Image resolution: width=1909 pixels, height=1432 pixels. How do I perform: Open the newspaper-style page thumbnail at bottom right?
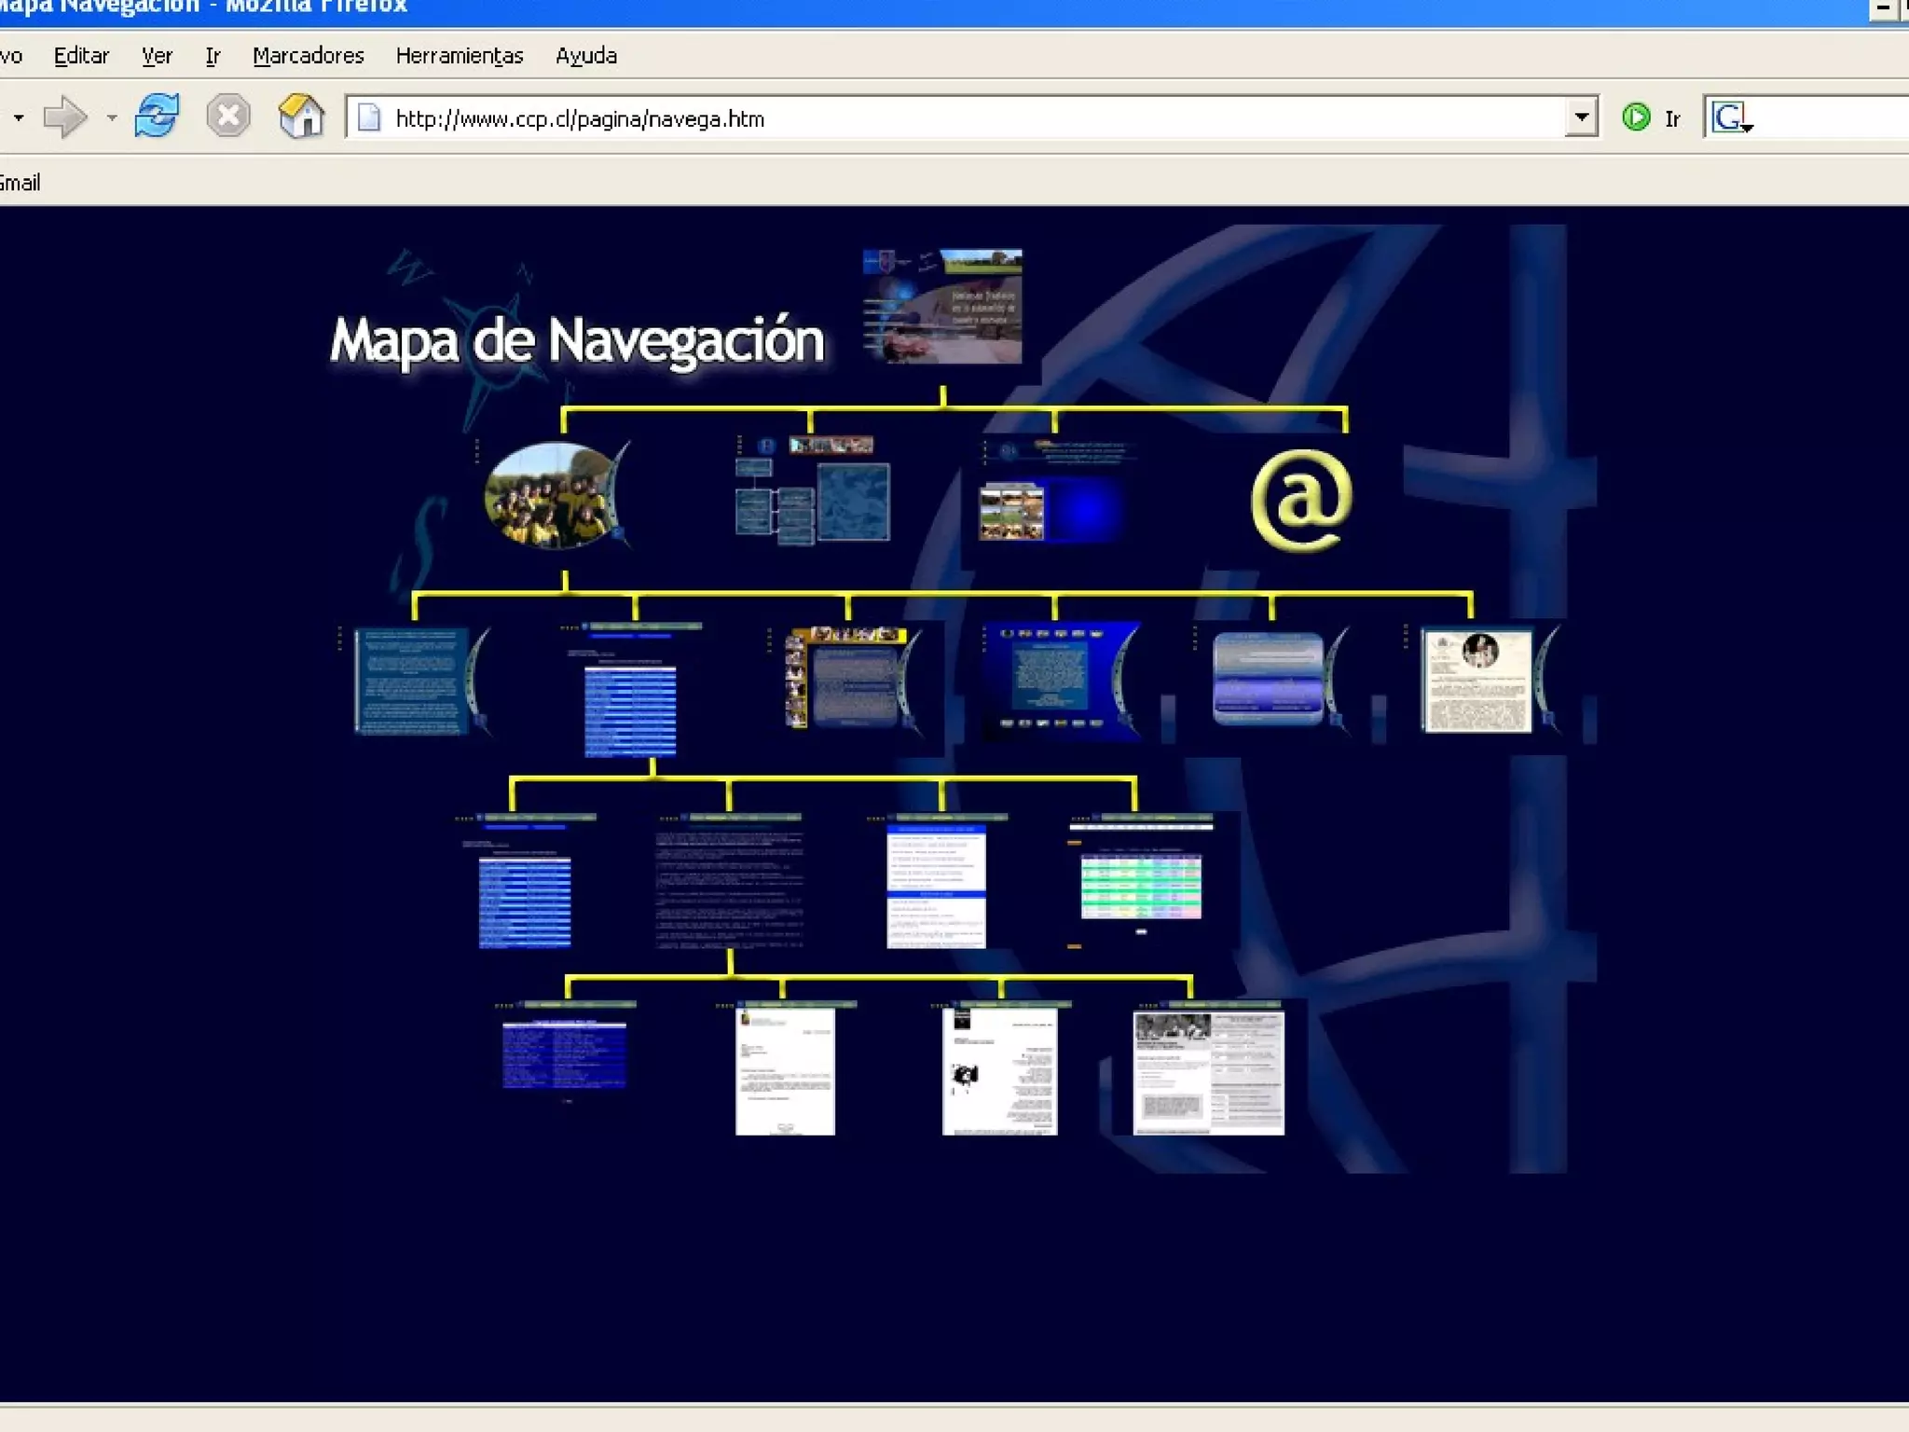pos(1208,1072)
